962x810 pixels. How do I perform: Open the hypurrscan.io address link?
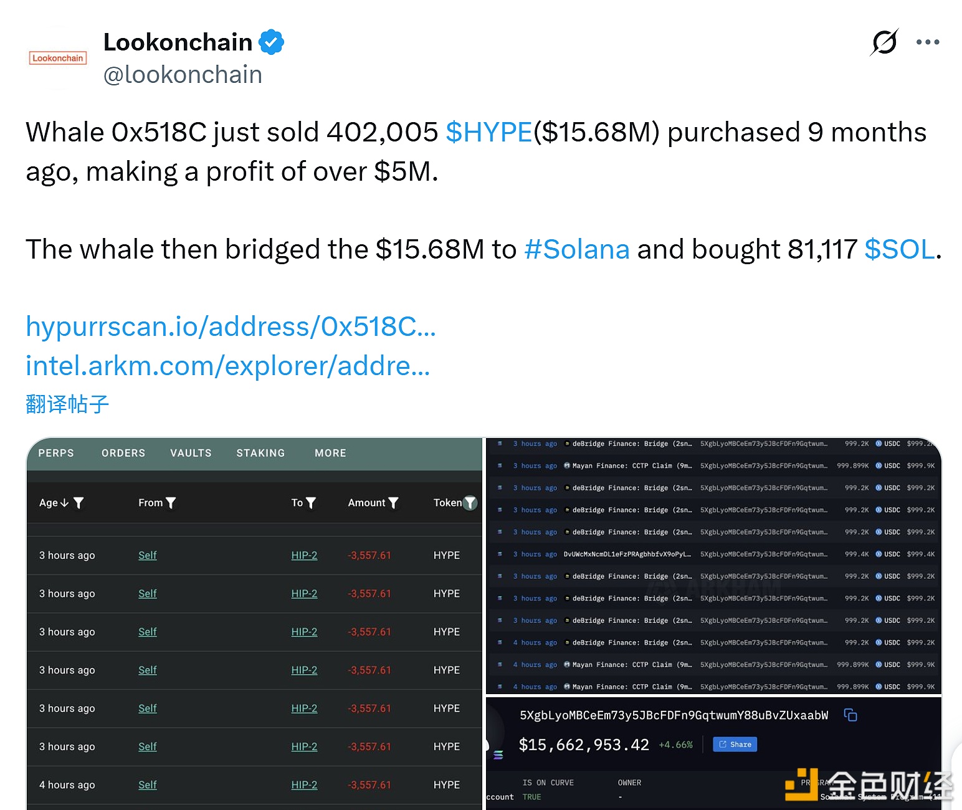pyautogui.click(x=231, y=326)
